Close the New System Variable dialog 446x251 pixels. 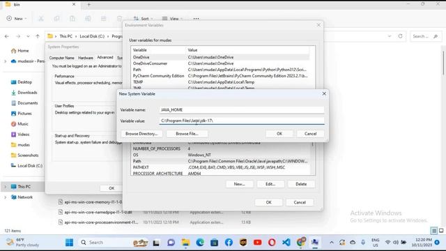[x=324, y=93]
